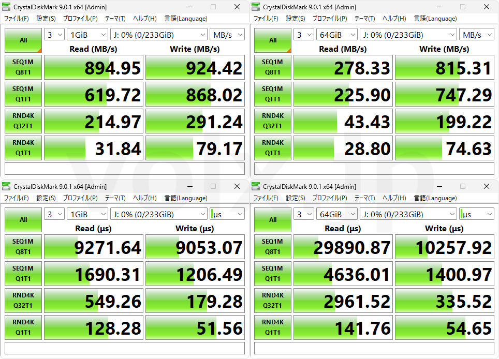Viewport: 499px width, 359px height.
Task: Open the J: drive dropdown in the bottom-right window
Action: tap(408, 214)
